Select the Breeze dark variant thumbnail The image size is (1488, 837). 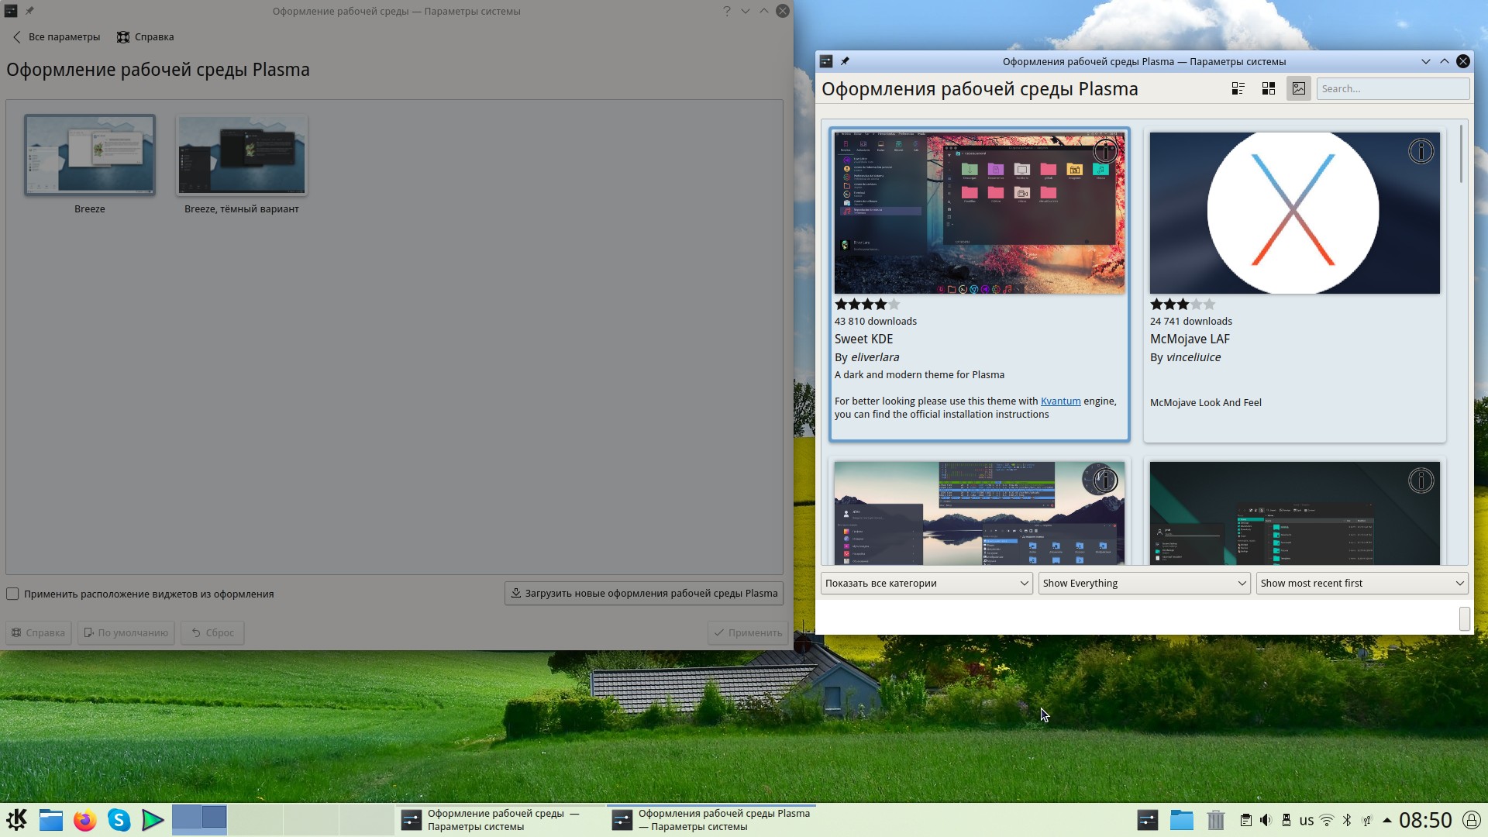(242, 156)
